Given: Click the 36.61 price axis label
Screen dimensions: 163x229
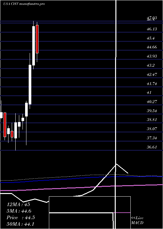Looking at the screenshot, I should coord(152,147).
